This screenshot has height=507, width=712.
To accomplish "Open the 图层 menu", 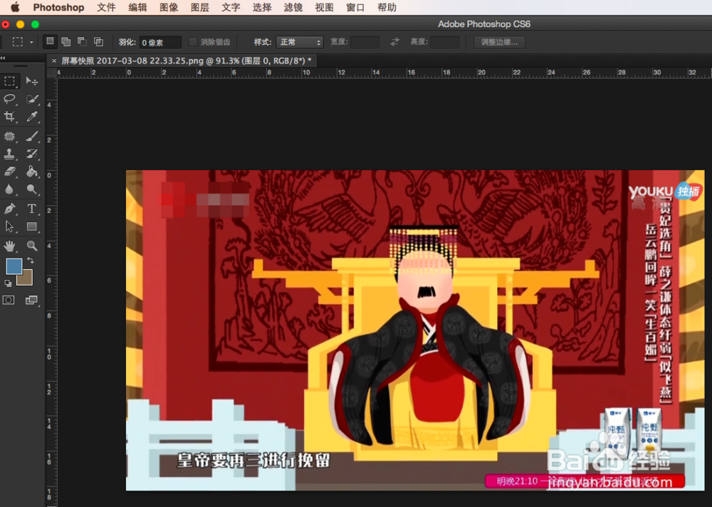I will [200, 8].
